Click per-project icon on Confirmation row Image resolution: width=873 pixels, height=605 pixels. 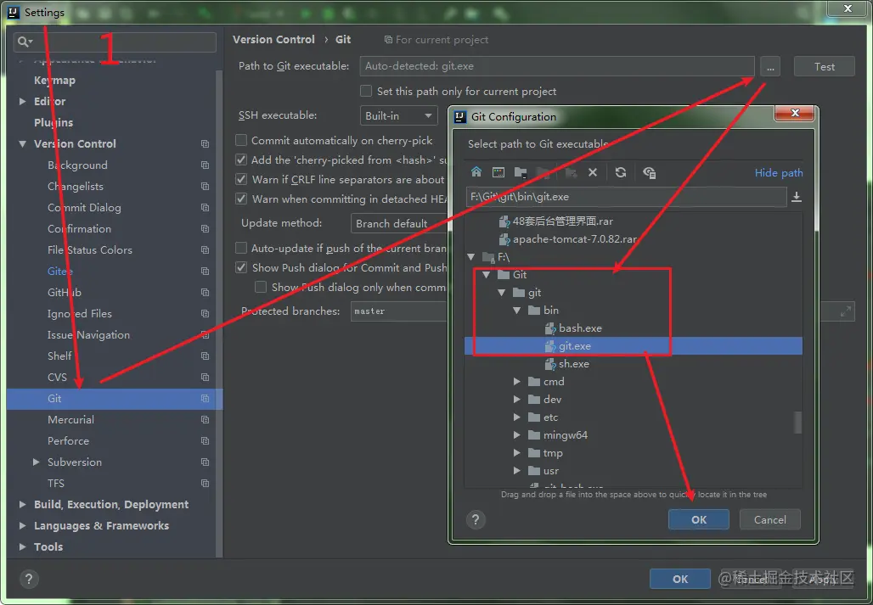pos(205,228)
